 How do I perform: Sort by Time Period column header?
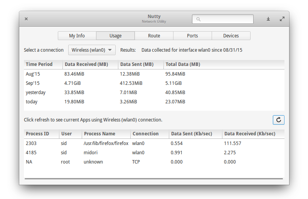point(43,64)
